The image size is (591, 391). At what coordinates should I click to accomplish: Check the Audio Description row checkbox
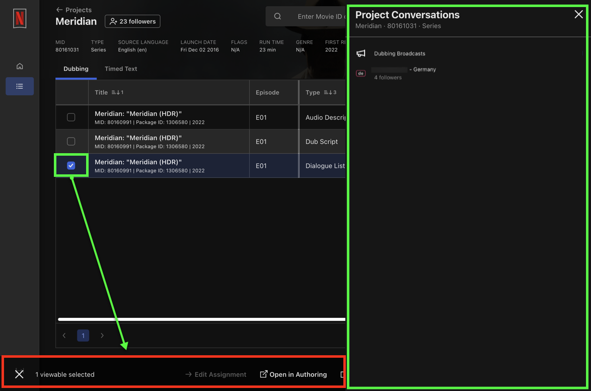click(x=71, y=117)
